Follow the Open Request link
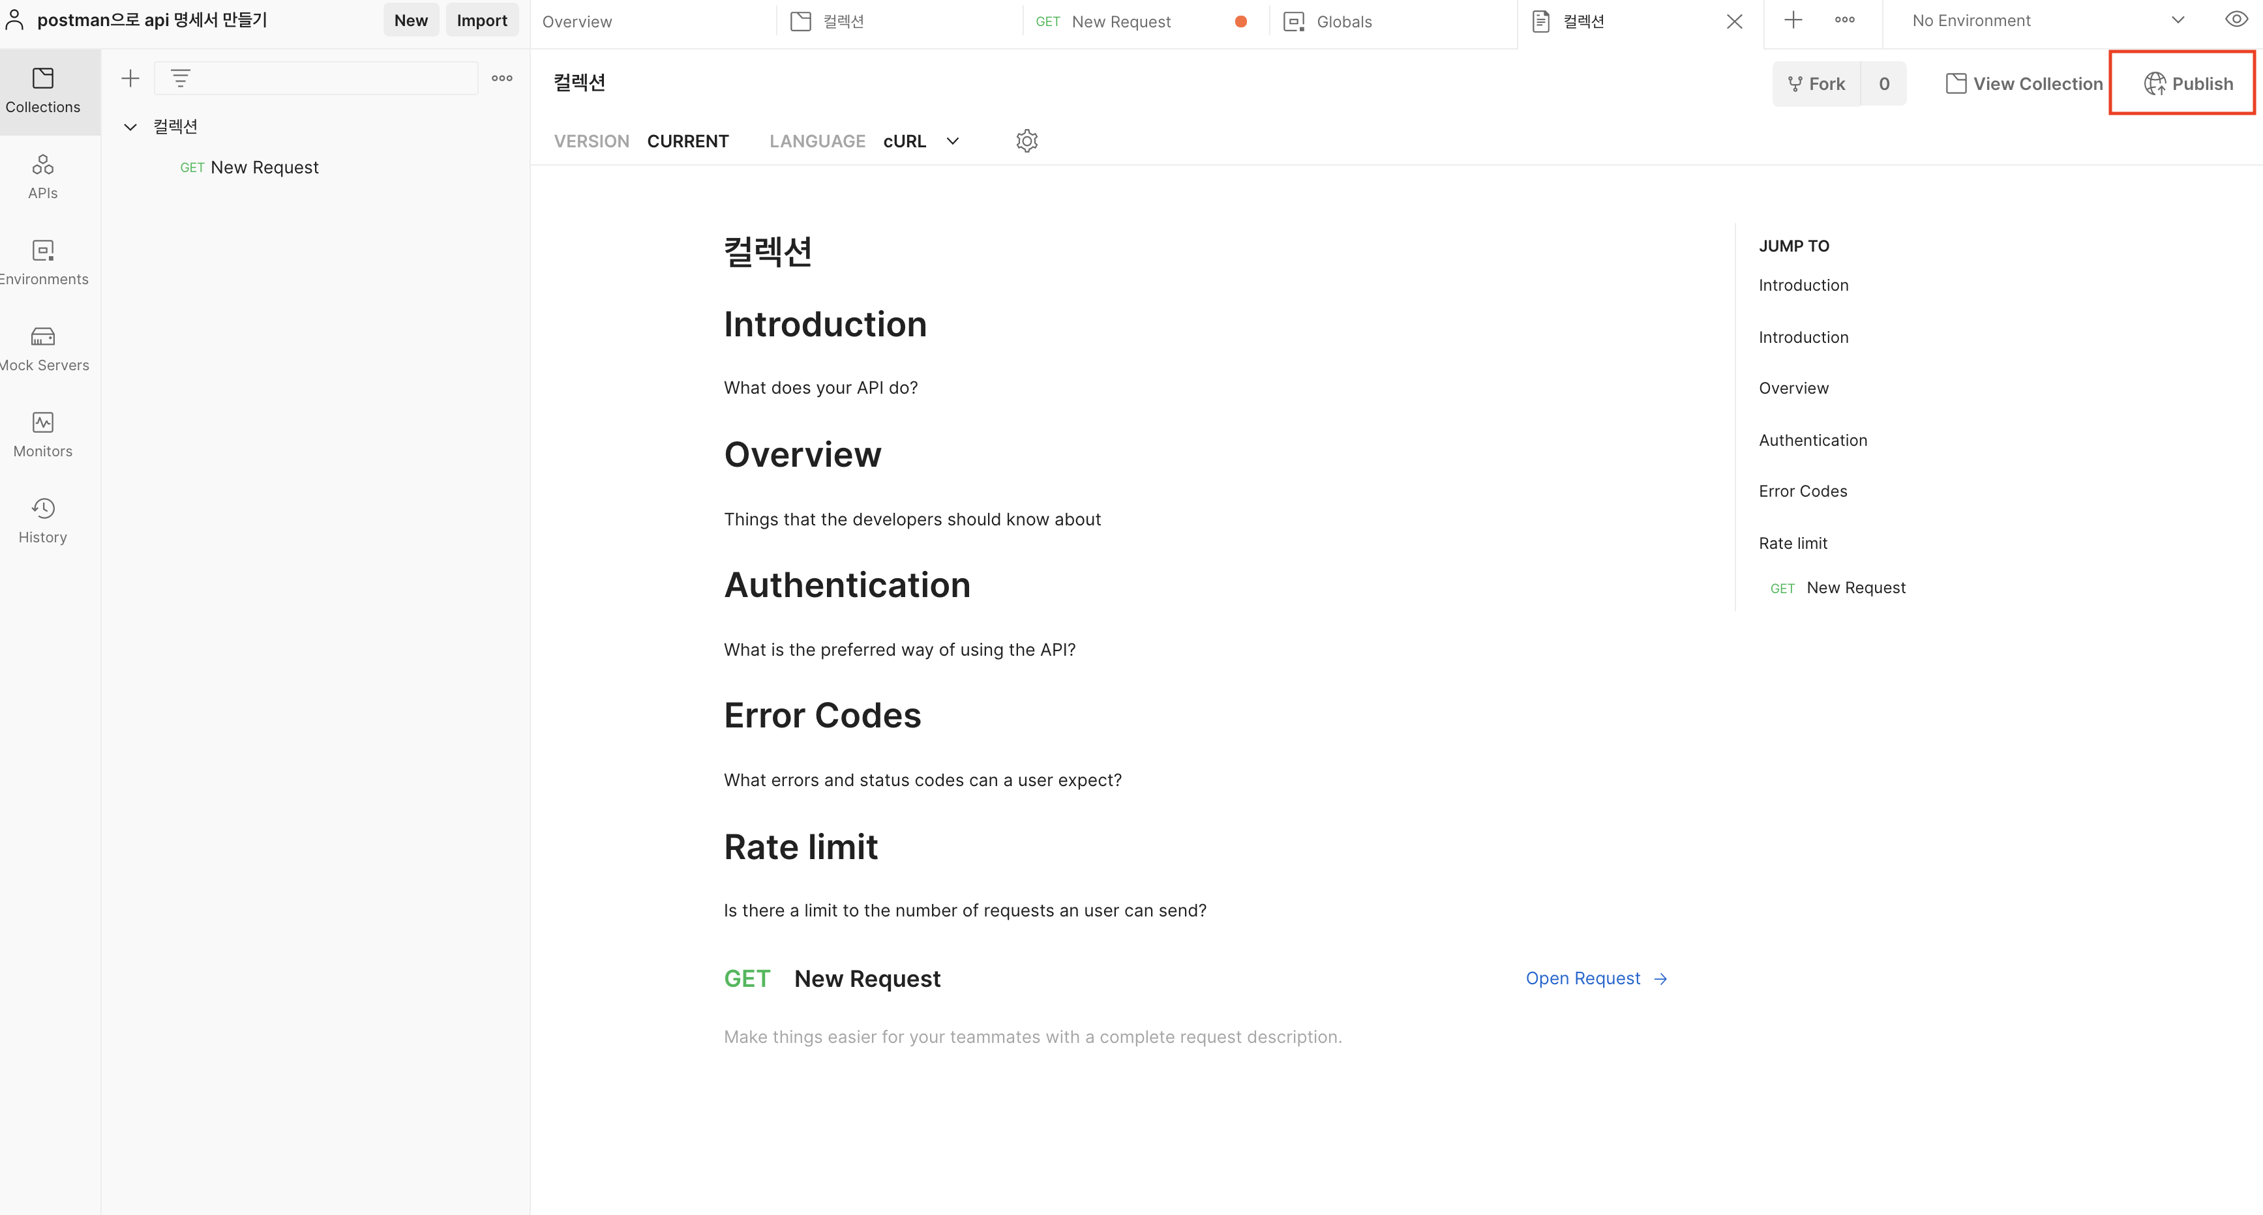Screen dimensions: 2263x1215 point(1582,978)
